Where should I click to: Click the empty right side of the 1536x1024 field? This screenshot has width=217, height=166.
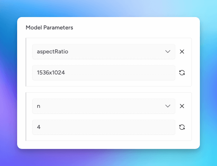click(125, 73)
